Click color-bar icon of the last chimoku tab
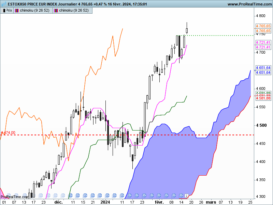Screen dimensions: 273x205 (x=56, y=11)
